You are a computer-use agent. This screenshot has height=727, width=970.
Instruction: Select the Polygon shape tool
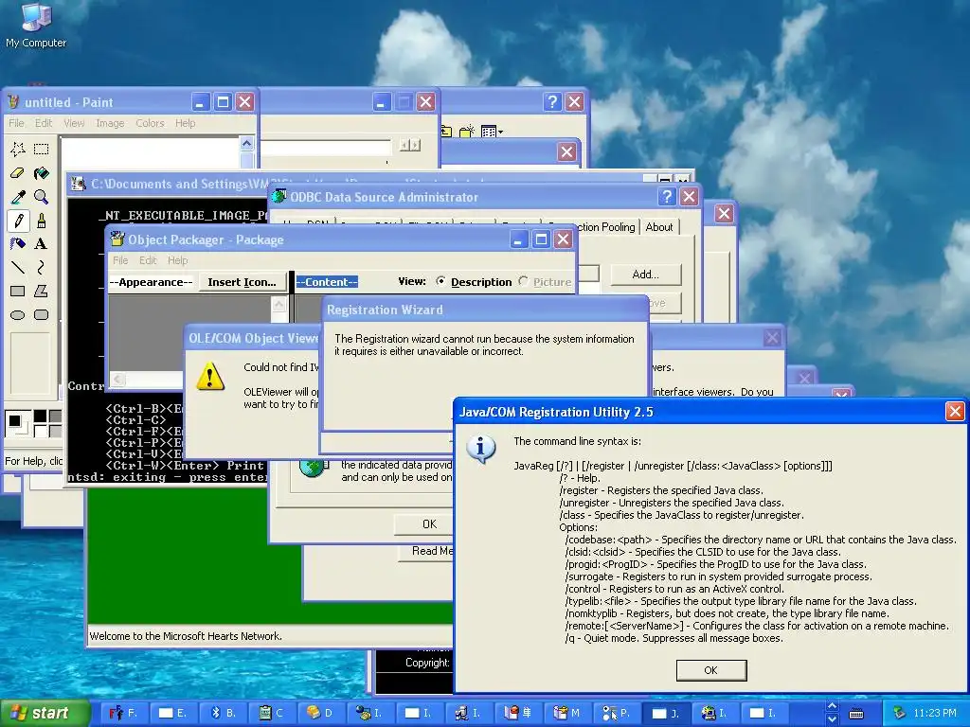coord(42,292)
